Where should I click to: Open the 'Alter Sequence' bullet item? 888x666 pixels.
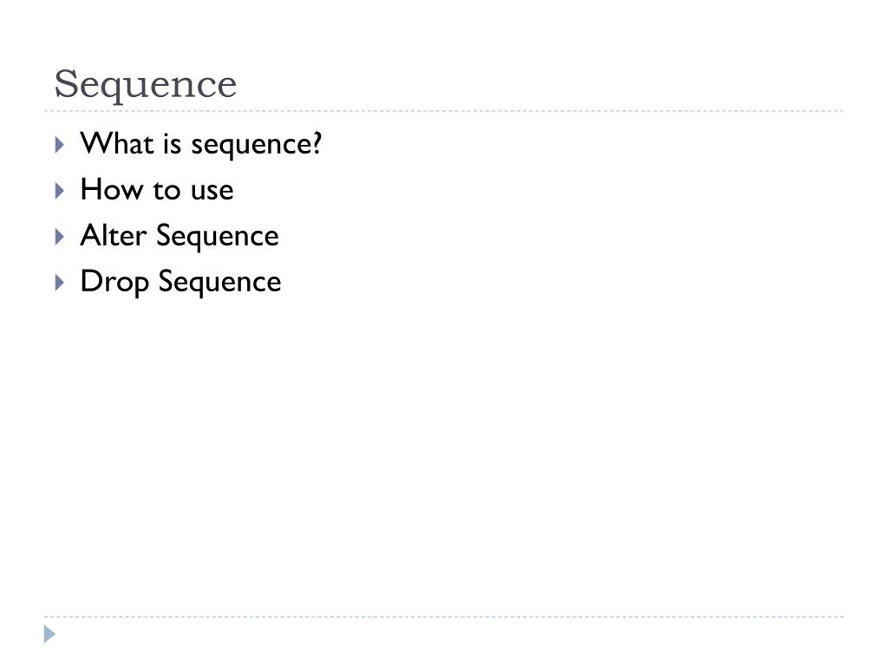[x=180, y=236]
